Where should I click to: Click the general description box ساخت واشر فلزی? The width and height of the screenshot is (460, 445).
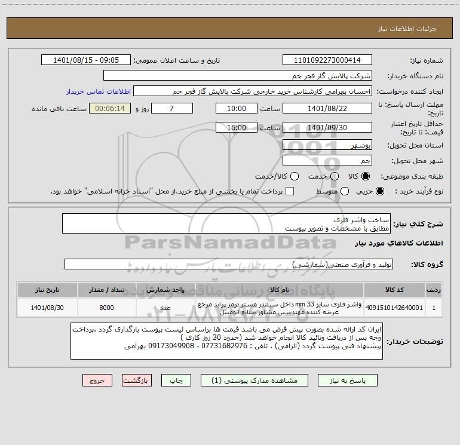(226, 223)
